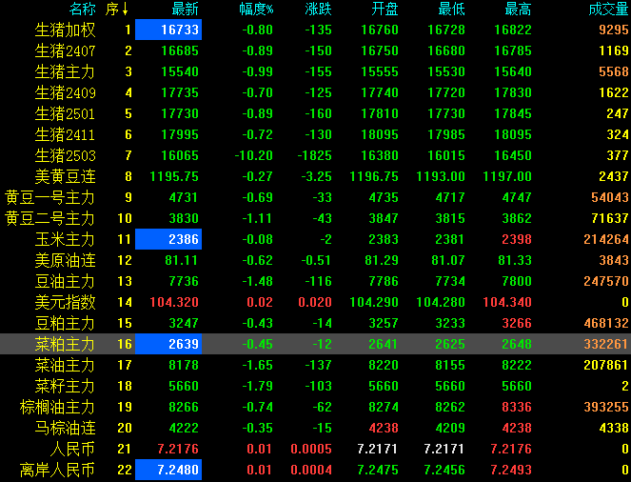Image resolution: width=631 pixels, height=482 pixels.
Task: Open the 棕榈油主力 contract
Action: click(x=59, y=407)
